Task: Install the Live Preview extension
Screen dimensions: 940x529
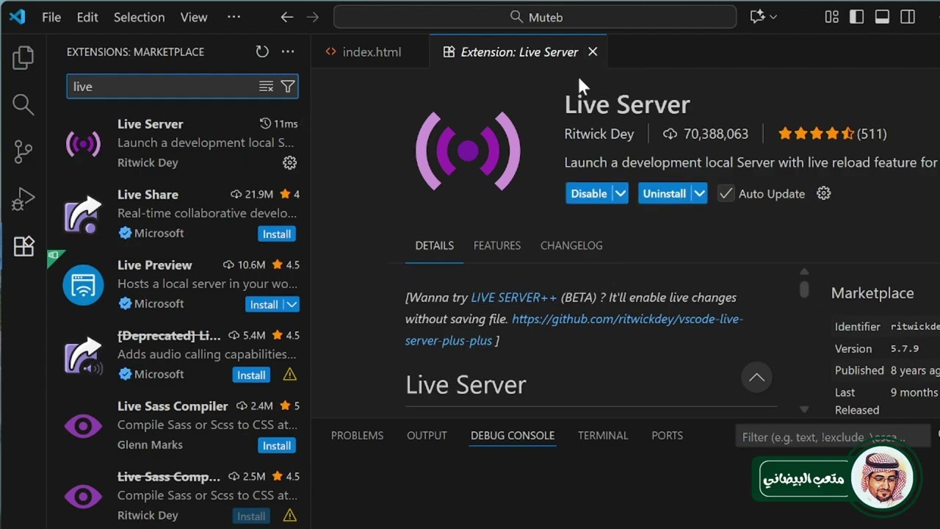Action: pyautogui.click(x=264, y=304)
